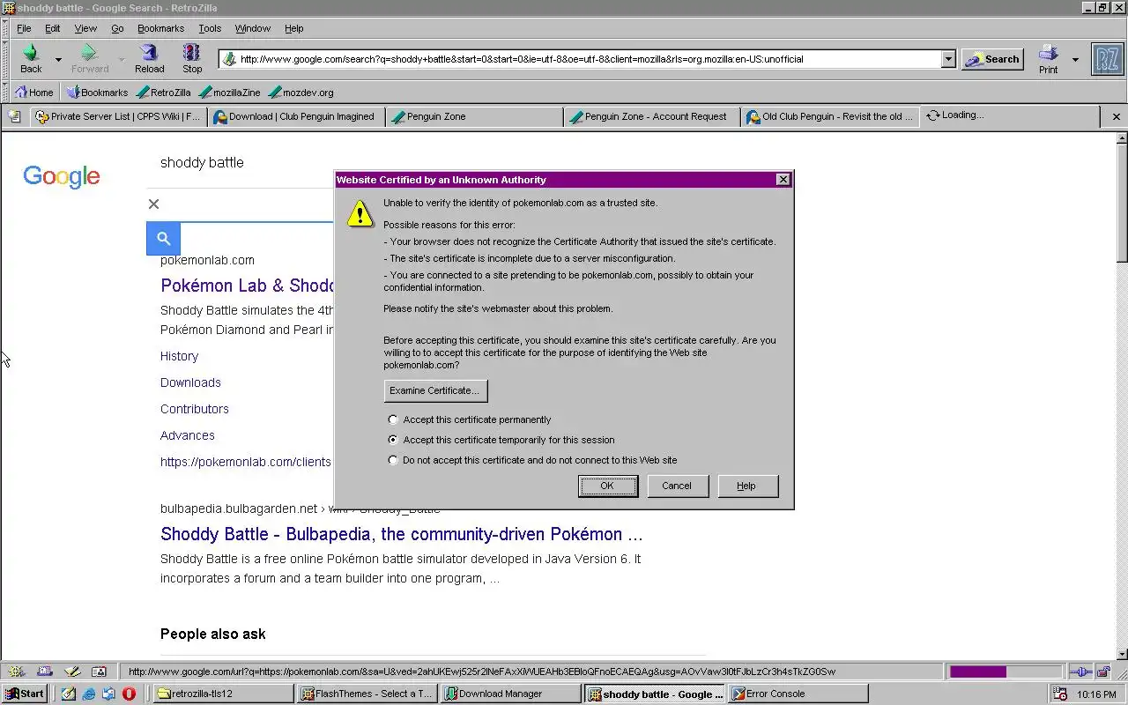
Task: Expand the URL bar history dropdown
Action: [x=948, y=59]
